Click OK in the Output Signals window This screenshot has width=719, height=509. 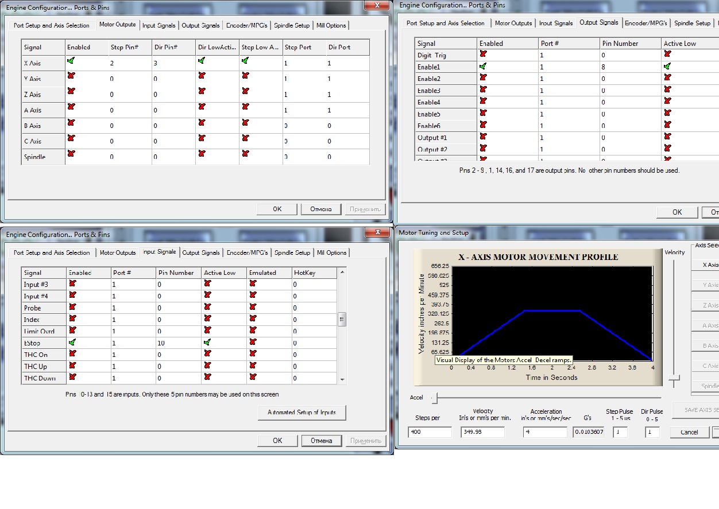click(677, 212)
